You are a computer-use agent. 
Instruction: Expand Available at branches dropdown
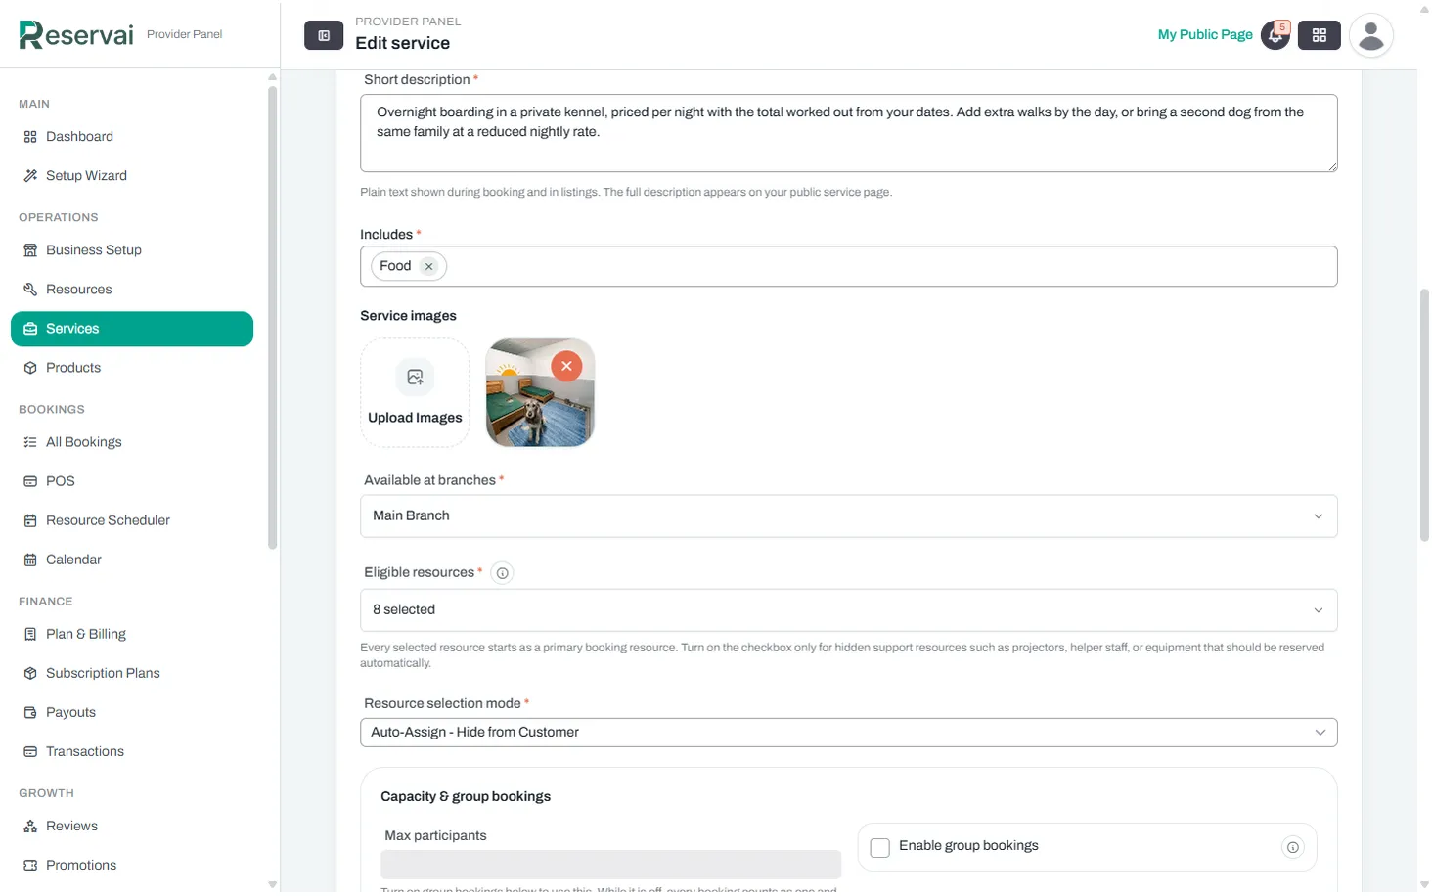click(x=848, y=515)
